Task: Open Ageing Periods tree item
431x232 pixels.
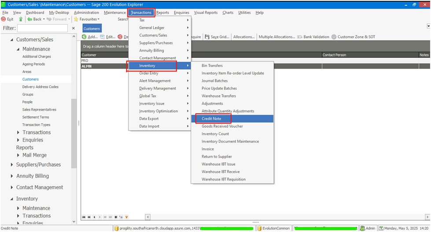Action: [x=33, y=64]
